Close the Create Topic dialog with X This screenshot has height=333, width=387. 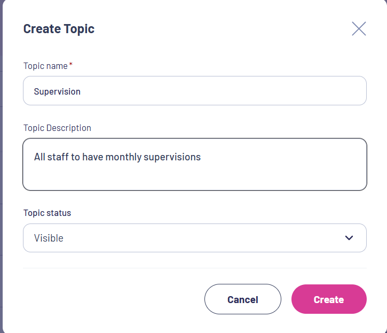(x=359, y=29)
